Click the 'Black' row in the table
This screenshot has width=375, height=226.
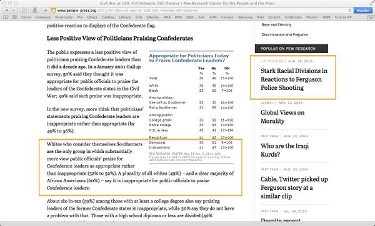click(x=191, y=91)
